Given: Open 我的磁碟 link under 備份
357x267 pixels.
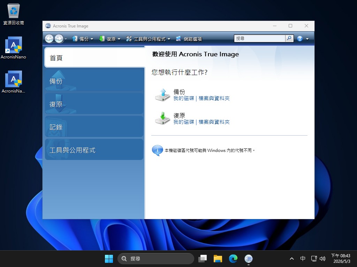Looking at the screenshot, I should pos(184,98).
